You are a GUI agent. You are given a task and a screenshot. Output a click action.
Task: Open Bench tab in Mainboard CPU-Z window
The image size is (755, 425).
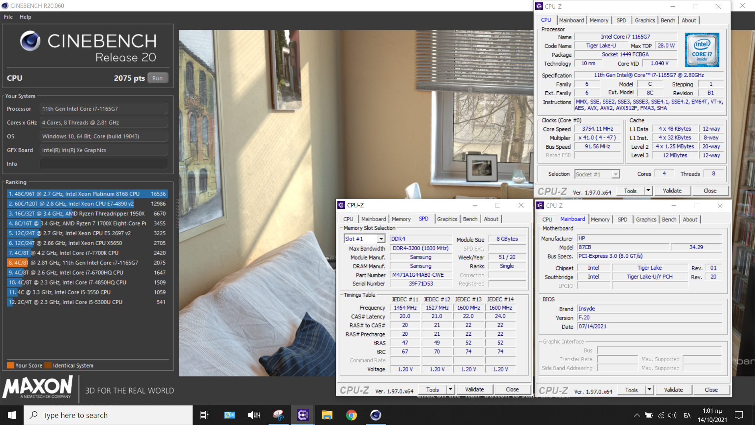coord(669,219)
